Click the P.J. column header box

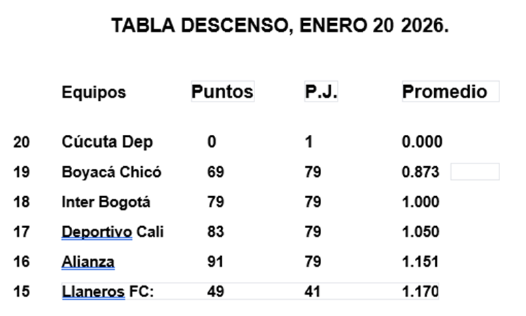pyautogui.click(x=321, y=92)
